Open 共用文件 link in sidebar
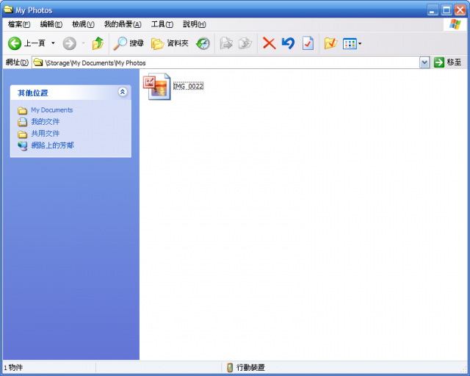 coord(46,134)
